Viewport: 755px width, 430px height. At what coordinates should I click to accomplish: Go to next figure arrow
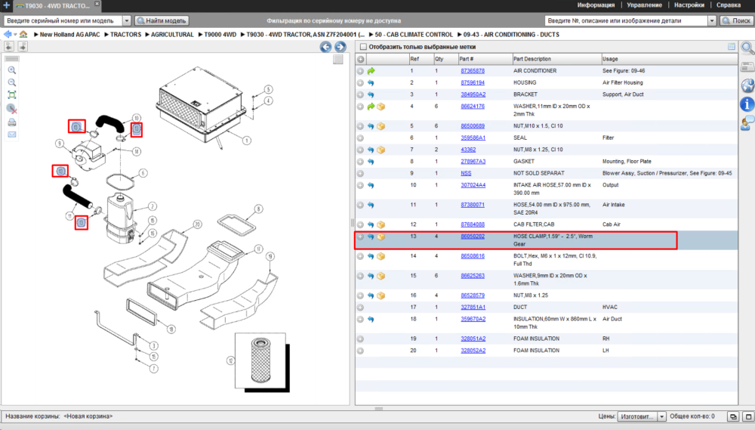[340, 47]
